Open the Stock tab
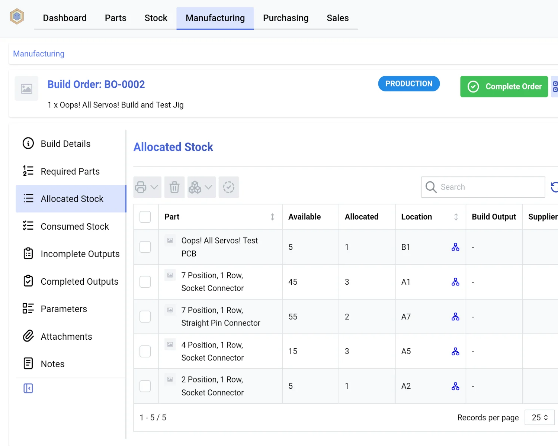Screen dimensions: 558x446 156,18
